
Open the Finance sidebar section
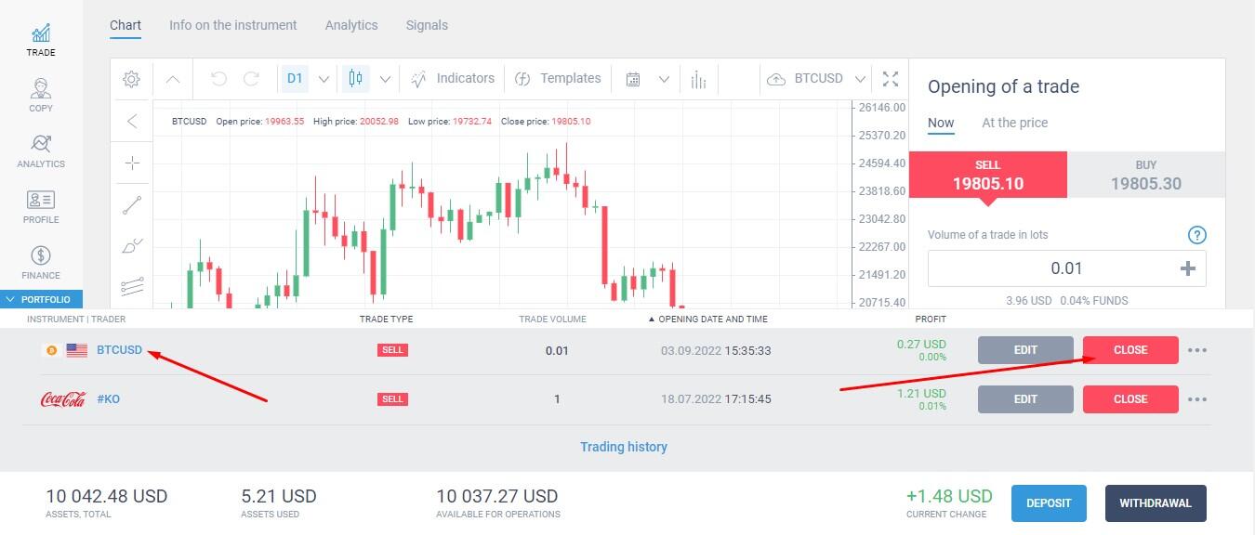(x=41, y=263)
